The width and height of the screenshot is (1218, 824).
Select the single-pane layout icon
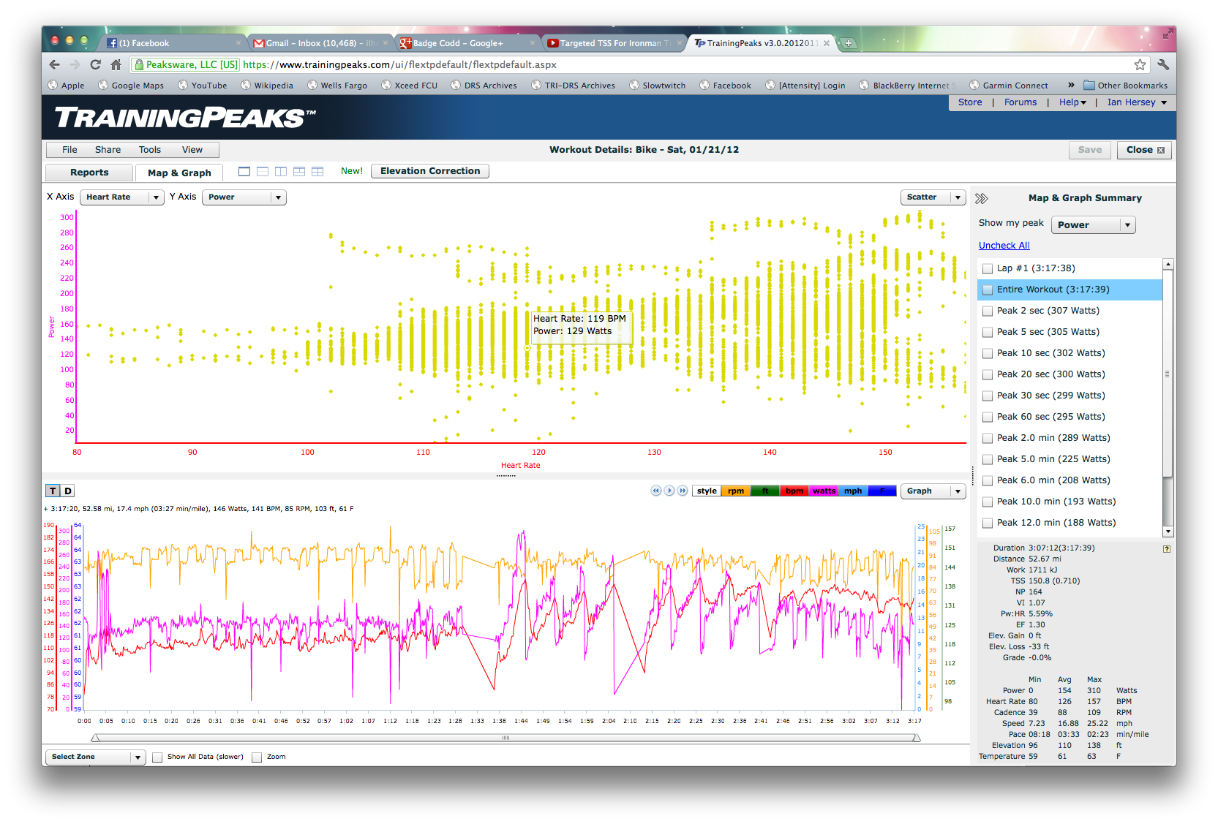(244, 172)
